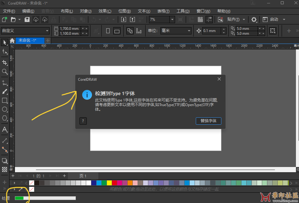
Task: Click the cloud upload icon
Action: tap(45, 20)
